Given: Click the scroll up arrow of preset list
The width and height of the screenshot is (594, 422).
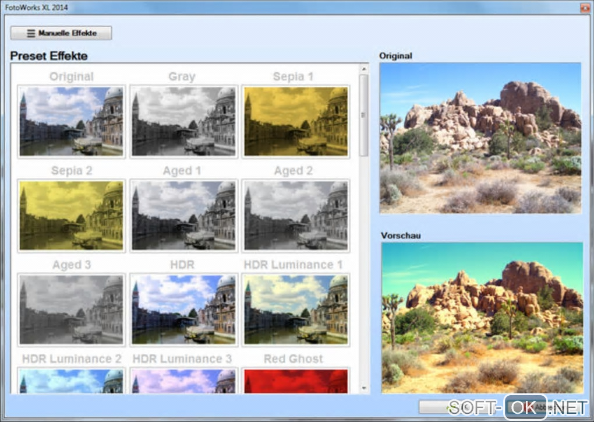Looking at the screenshot, I should [363, 69].
